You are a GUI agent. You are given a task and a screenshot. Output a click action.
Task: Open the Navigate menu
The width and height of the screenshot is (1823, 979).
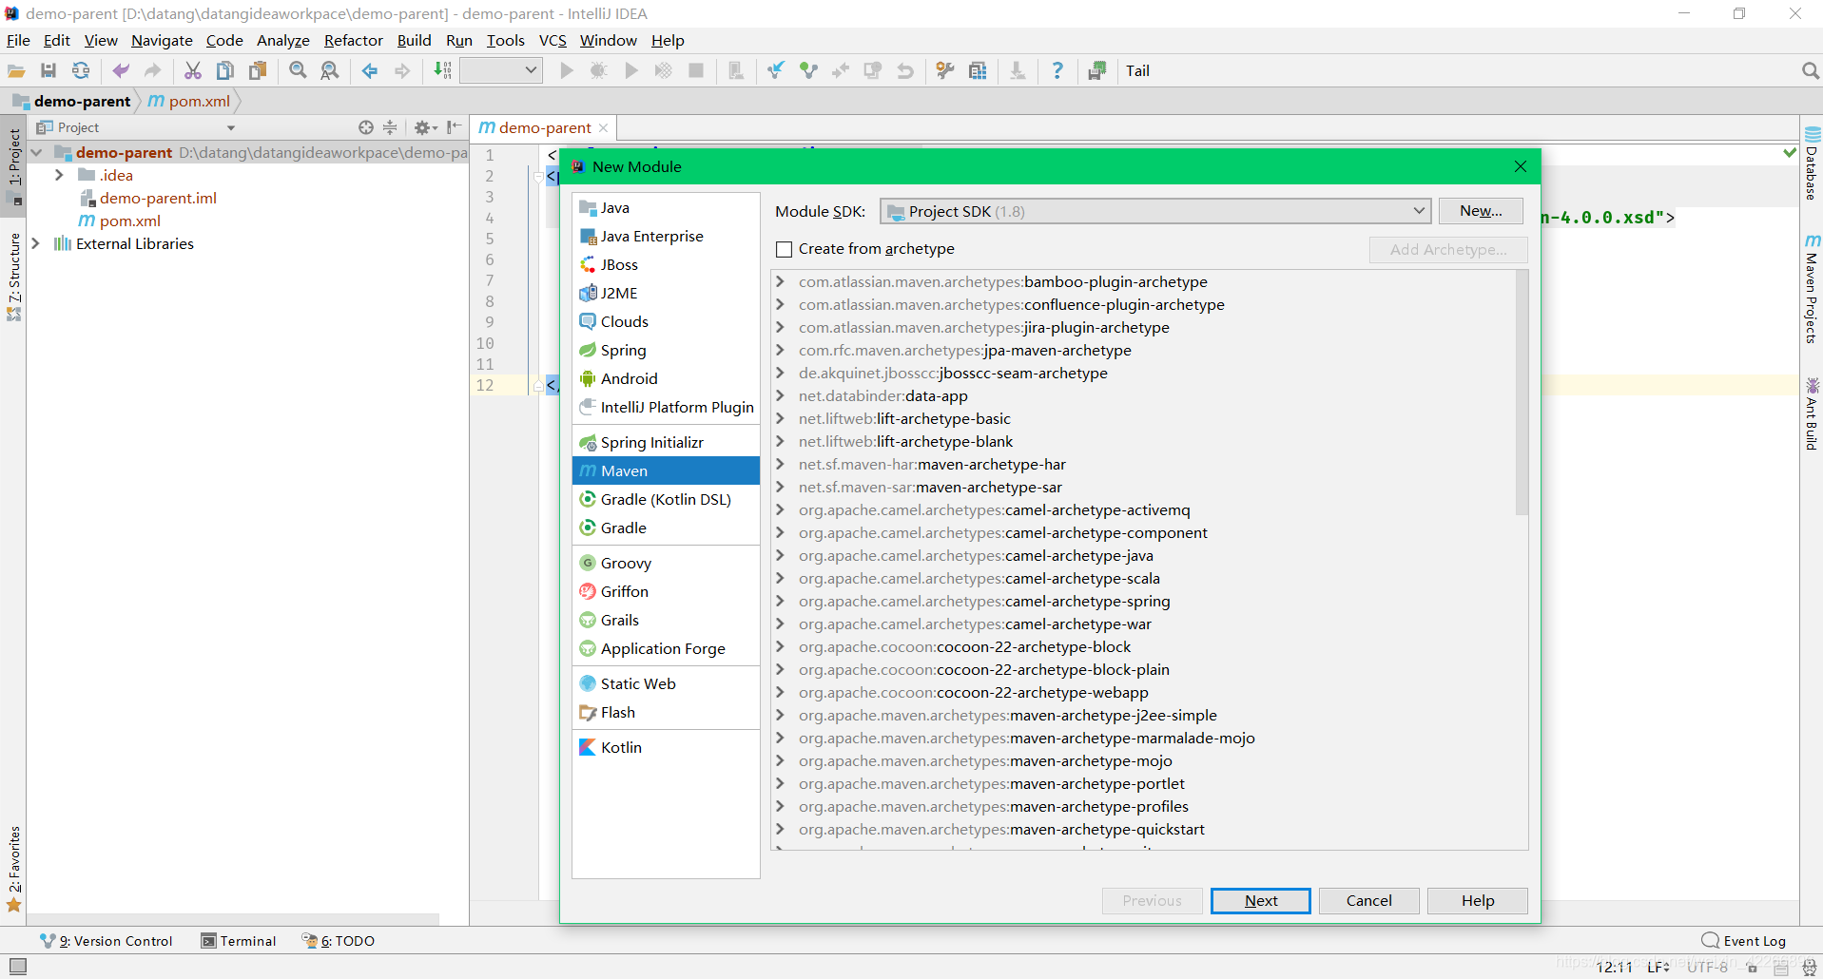162,40
